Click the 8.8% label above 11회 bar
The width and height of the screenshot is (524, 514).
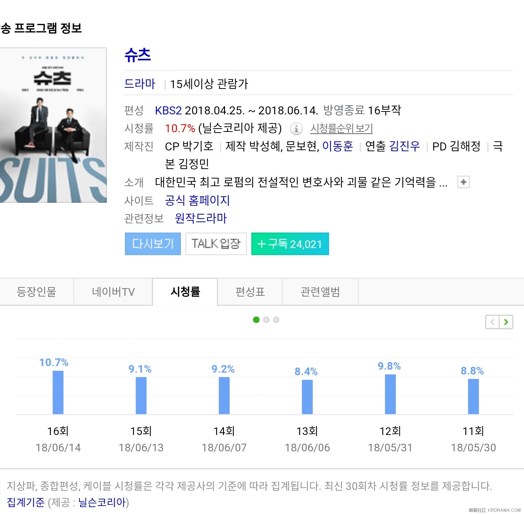point(472,371)
